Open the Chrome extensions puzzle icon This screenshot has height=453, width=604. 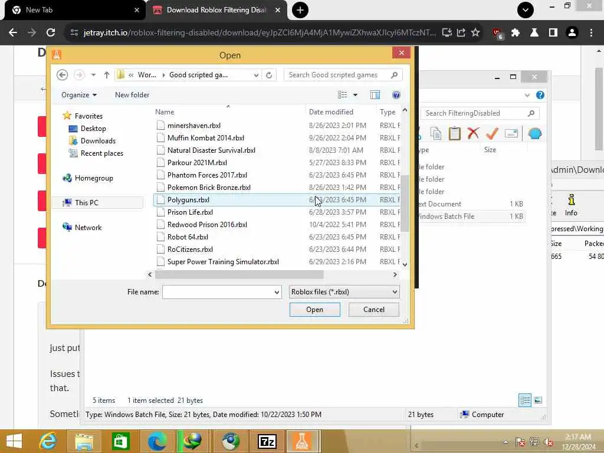516,33
